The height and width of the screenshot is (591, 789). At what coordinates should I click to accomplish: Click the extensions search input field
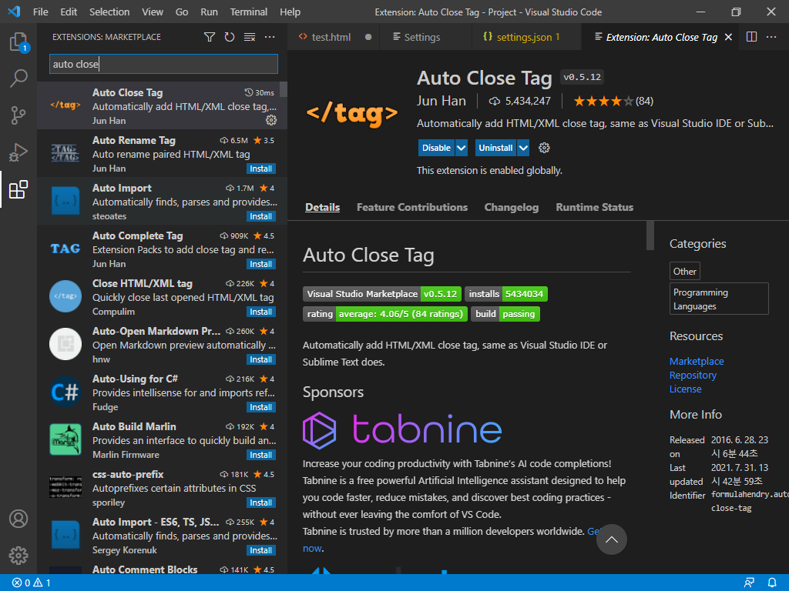tap(163, 65)
